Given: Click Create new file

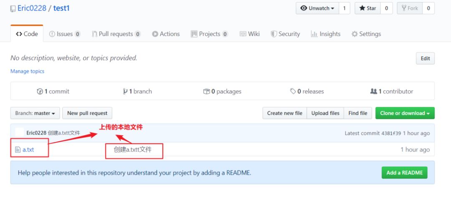Looking at the screenshot, I should tap(284, 113).
